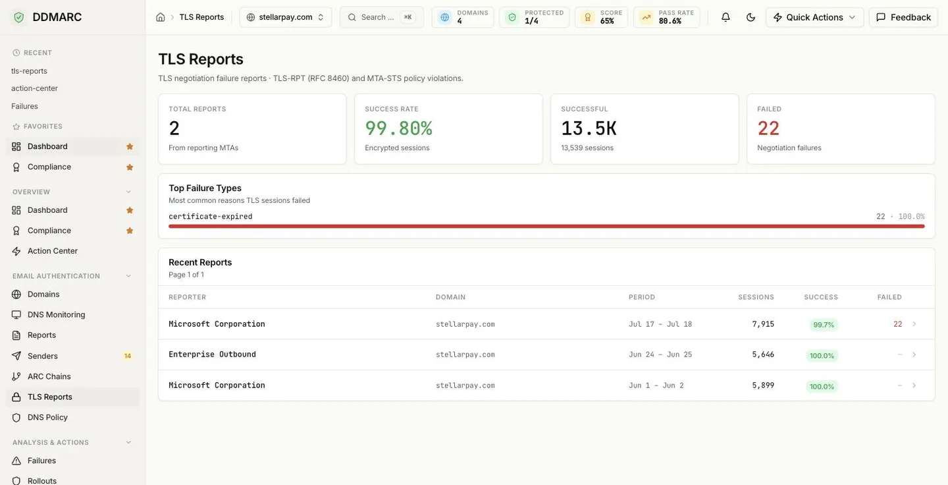Collapse the Overview section

point(128,192)
